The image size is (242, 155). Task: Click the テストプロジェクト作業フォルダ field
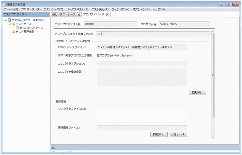click(154, 34)
